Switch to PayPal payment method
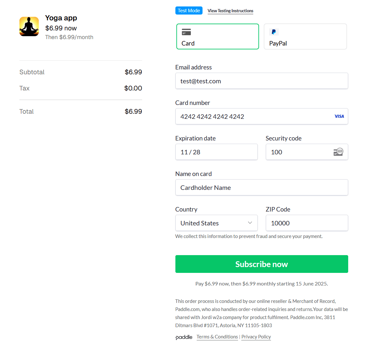This screenshot has width=375, height=352. [x=305, y=36]
